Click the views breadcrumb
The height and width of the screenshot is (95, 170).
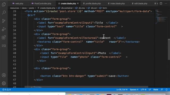(24, 8)
